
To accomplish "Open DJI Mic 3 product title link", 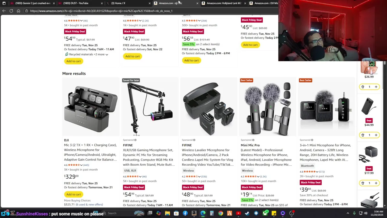I will click(90, 152).
